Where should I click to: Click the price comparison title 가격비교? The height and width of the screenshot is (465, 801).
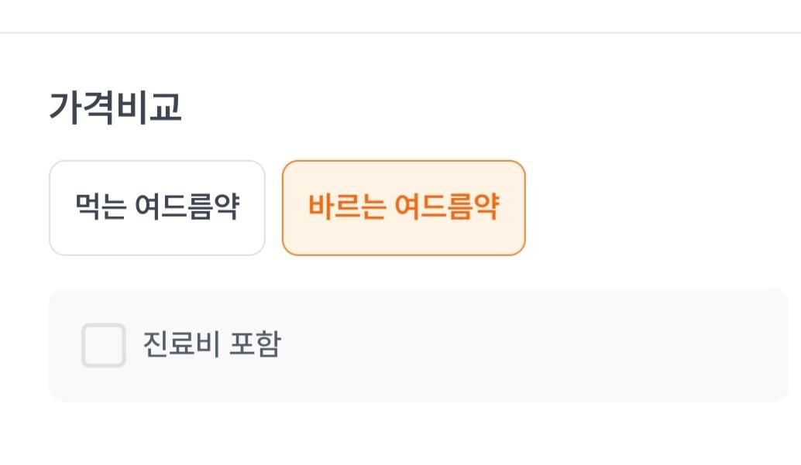pos(115,108)
